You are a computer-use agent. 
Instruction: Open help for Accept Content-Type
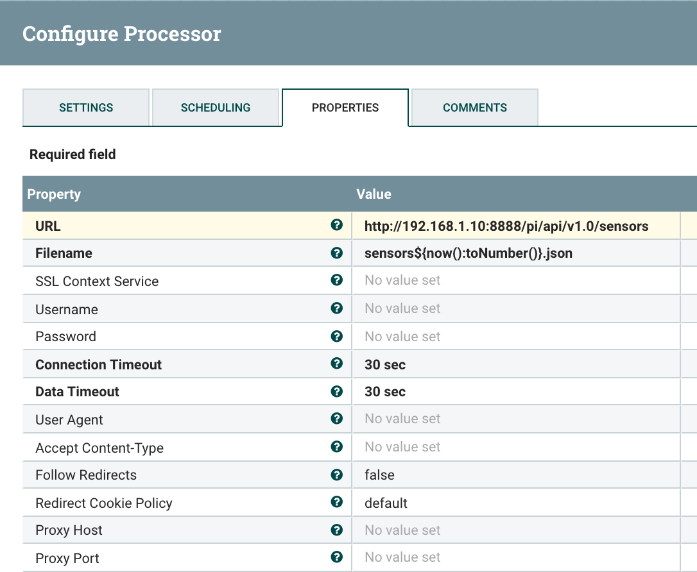click(x=336, y=447)
